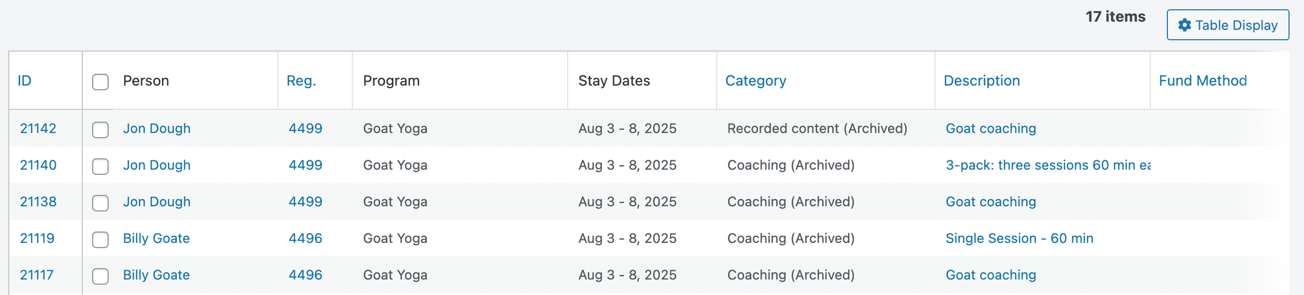The height and width of the screenshot is (295, 1304).
Task: Sort the table by ID column
Action: (x=25, y=81)
